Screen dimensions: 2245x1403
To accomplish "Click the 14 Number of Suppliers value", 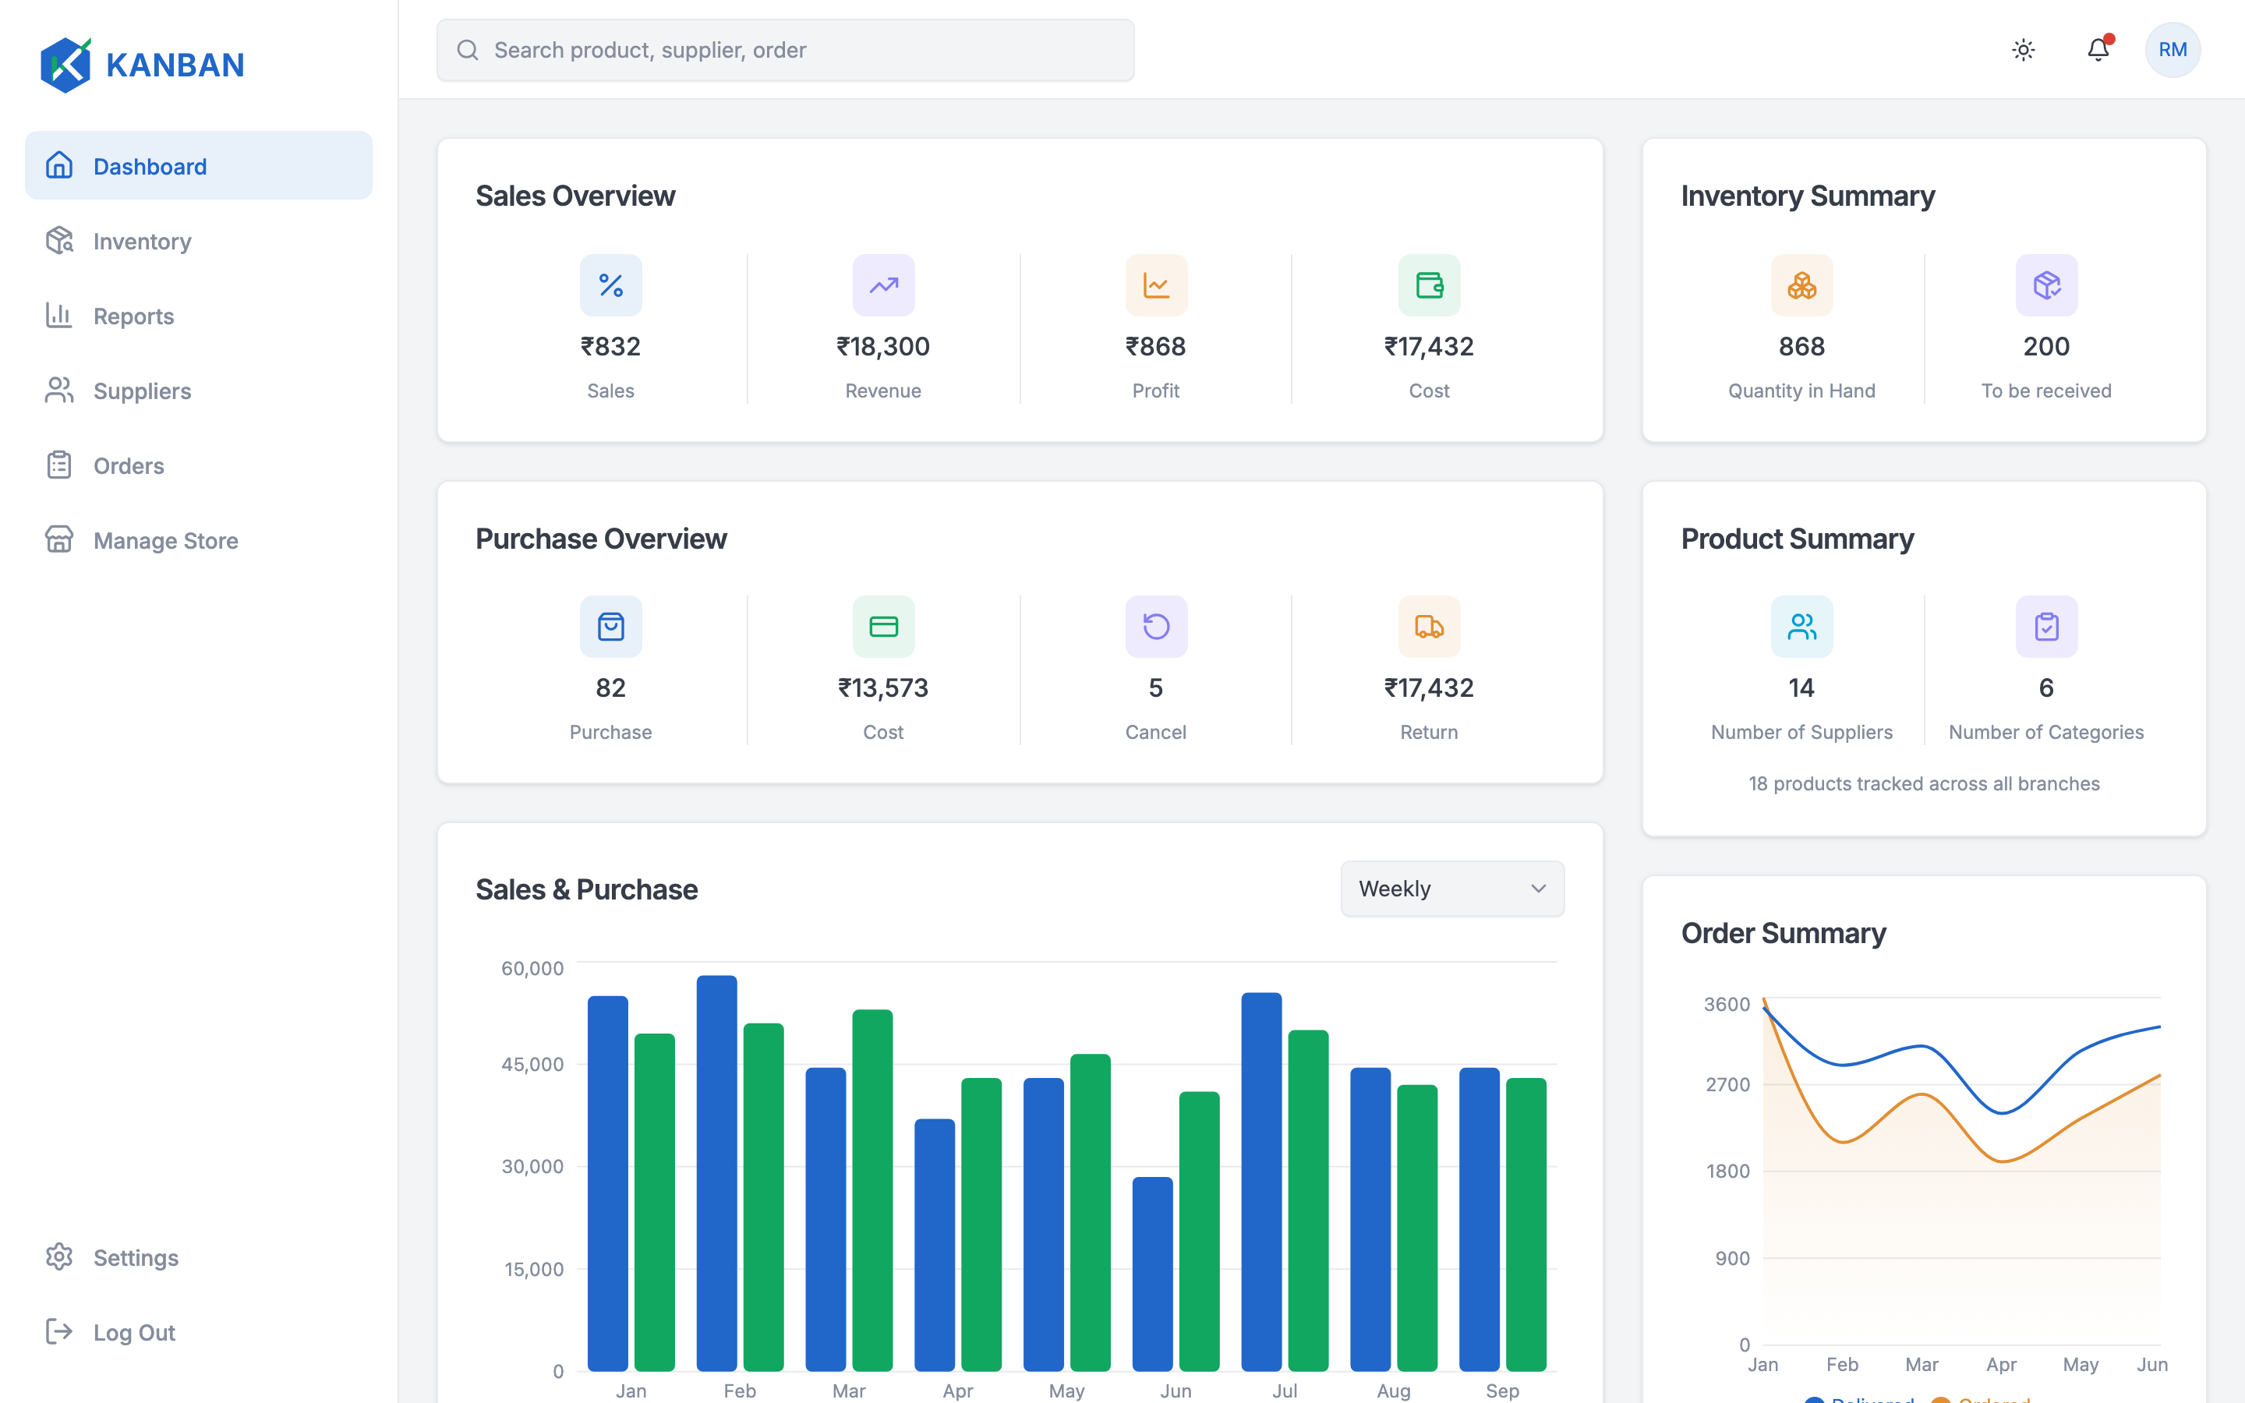I will [1801, 687].
